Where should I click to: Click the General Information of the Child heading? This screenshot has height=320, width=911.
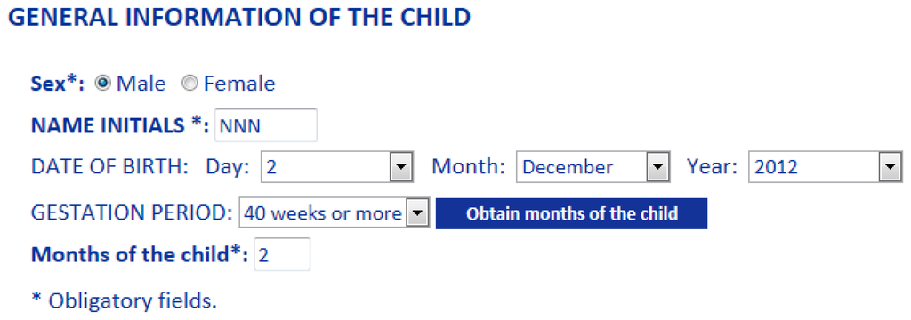pos(238,17)
